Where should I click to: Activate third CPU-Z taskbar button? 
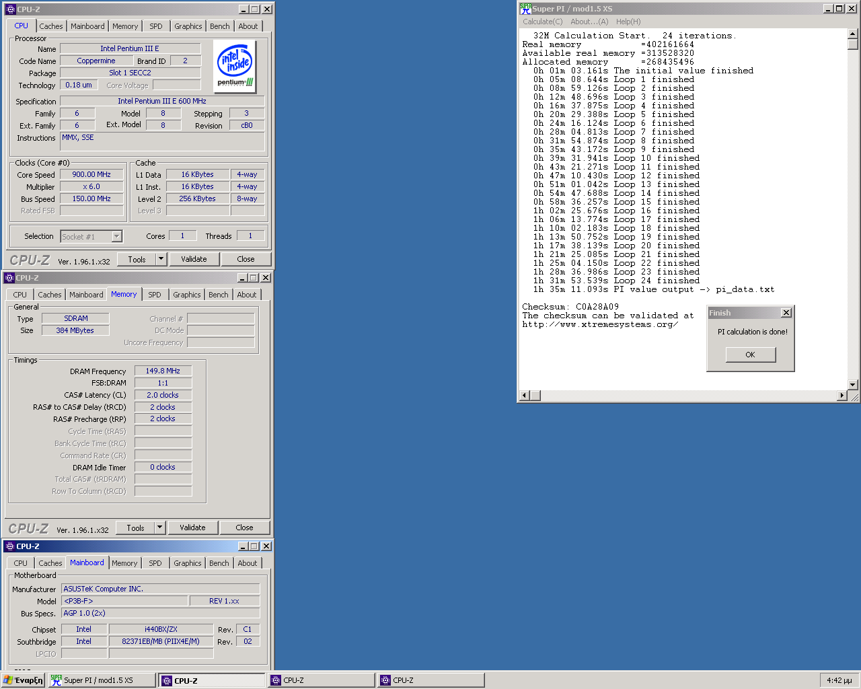click(430, 680)
